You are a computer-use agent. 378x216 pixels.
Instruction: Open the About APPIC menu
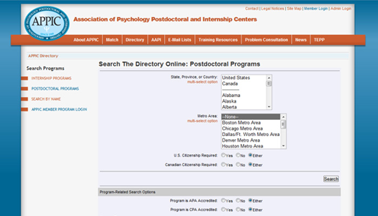coord(86,40)
